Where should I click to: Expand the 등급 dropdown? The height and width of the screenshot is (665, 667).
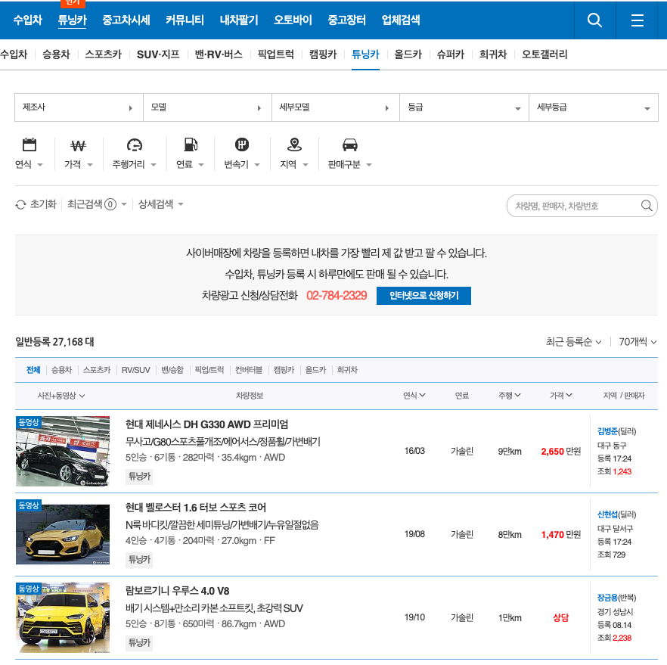tap(464, 107)
